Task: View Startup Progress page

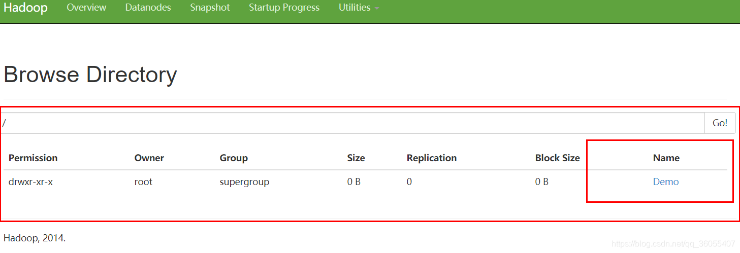Action: click(284, 8)
